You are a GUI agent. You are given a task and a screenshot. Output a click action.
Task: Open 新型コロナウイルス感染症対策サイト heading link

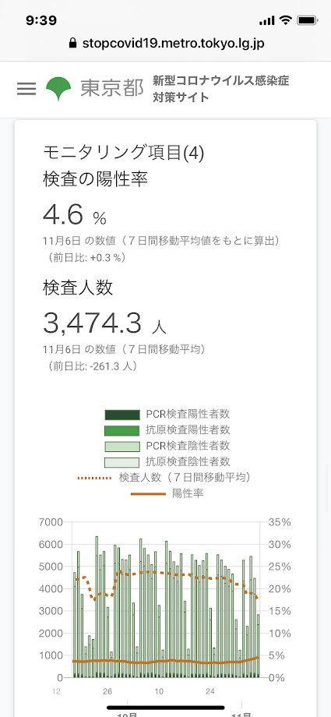(221, 89)
